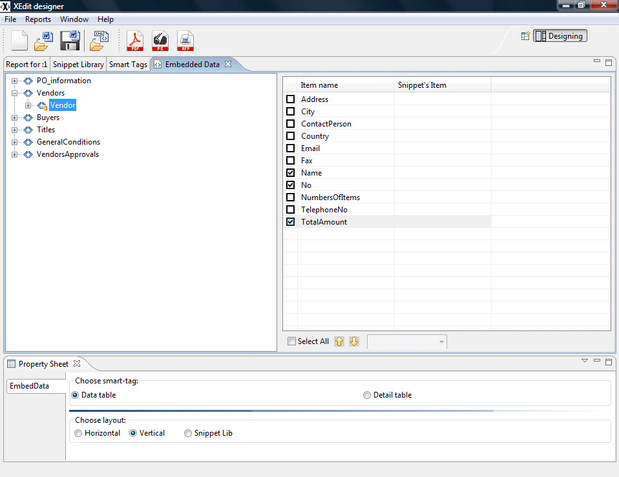The width and height of the screenshot is (619, 477).
Task: Save the current Word report
Action: tap(71, 41)
